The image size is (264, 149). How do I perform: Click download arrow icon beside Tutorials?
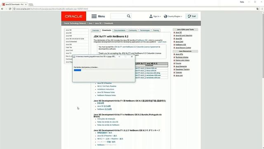coord(174,72)
